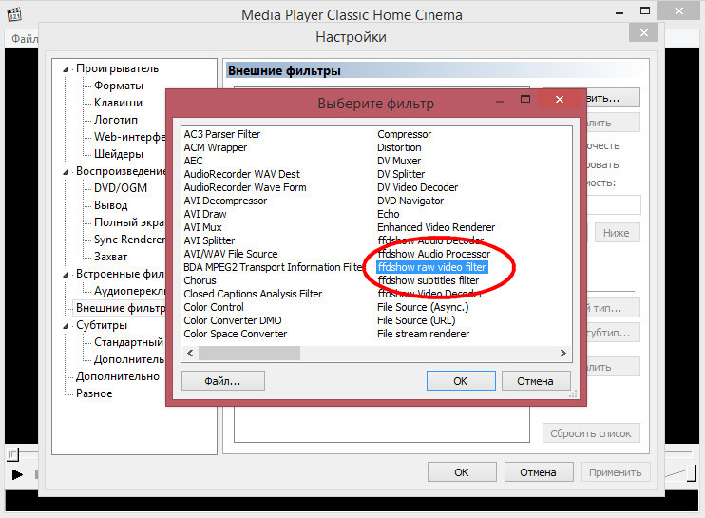This screenshot has height=518, width=705.
Task: Select Chorus filter entry
Action: (x=200, y=280)
